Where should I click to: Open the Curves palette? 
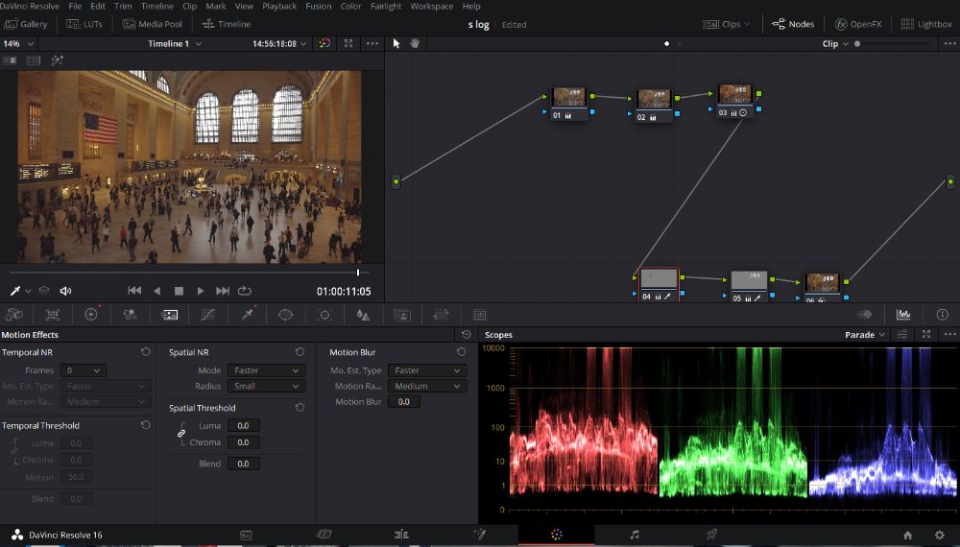207,315
